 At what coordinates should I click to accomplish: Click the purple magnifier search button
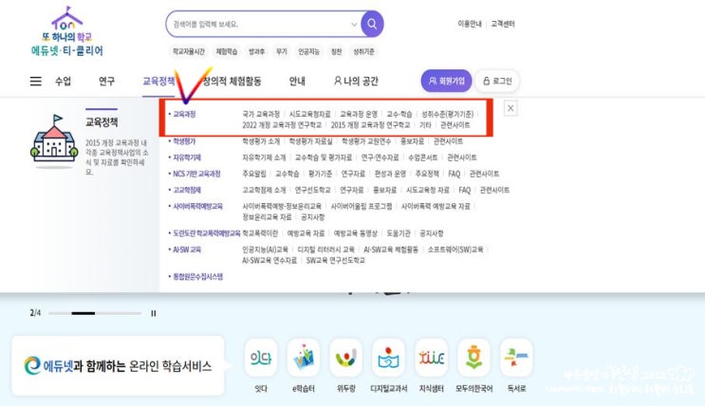pos(372,24)
